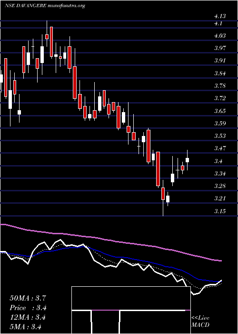Click the 3.72 price axis label
This screenshot has height=334, width=238.
[220, 98]
